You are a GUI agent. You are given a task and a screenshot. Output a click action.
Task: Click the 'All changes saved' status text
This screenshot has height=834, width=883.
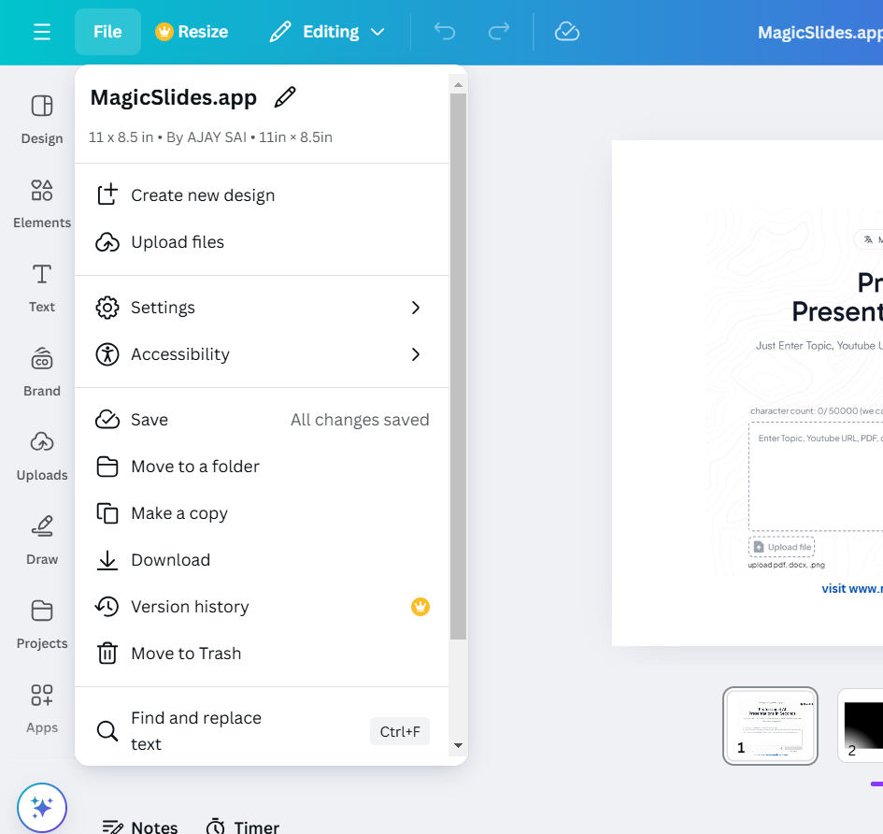[360, 420]
